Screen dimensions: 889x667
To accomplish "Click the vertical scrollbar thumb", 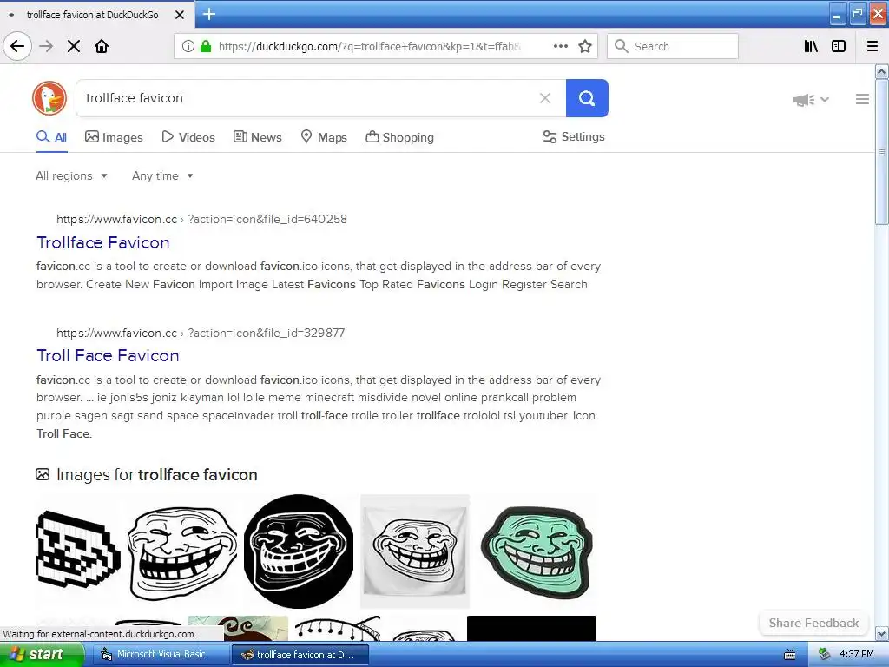I will (x=881, y=152).
